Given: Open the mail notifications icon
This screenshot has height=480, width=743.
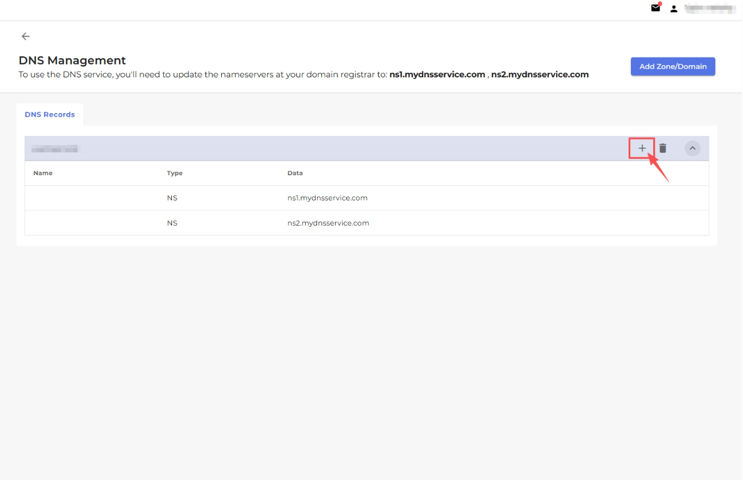Looking at the screenshot, I should click(x=656, y=8).
